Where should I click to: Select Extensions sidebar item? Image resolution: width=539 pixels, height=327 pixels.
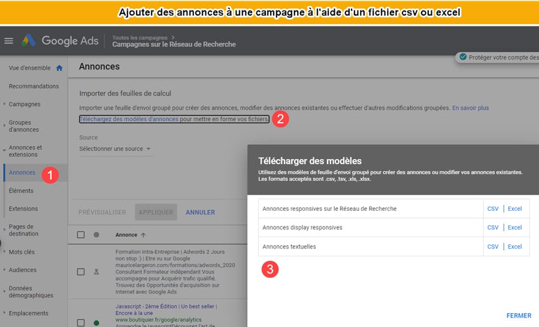(23, 208)
